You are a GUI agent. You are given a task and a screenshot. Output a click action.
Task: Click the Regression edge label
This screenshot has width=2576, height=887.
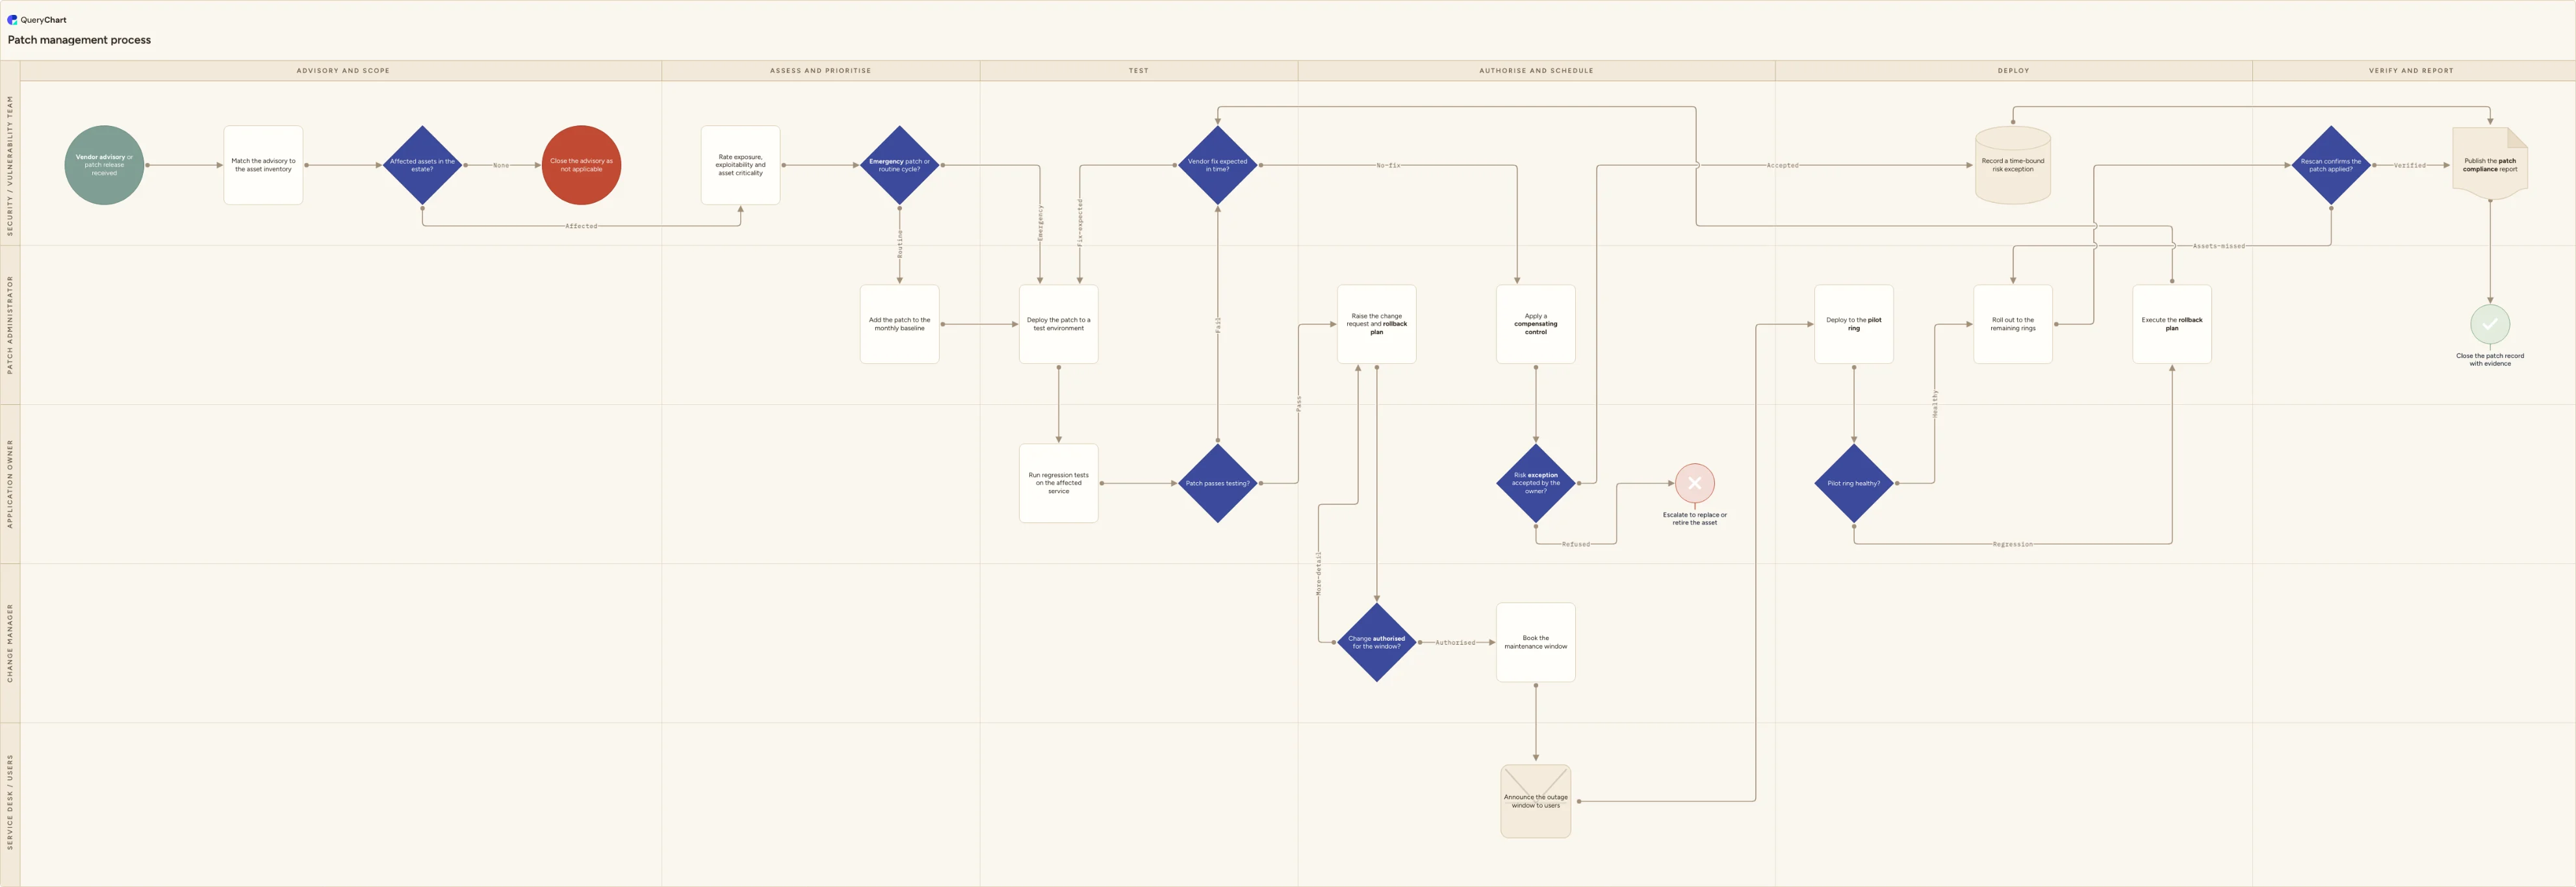[2012, 544]
